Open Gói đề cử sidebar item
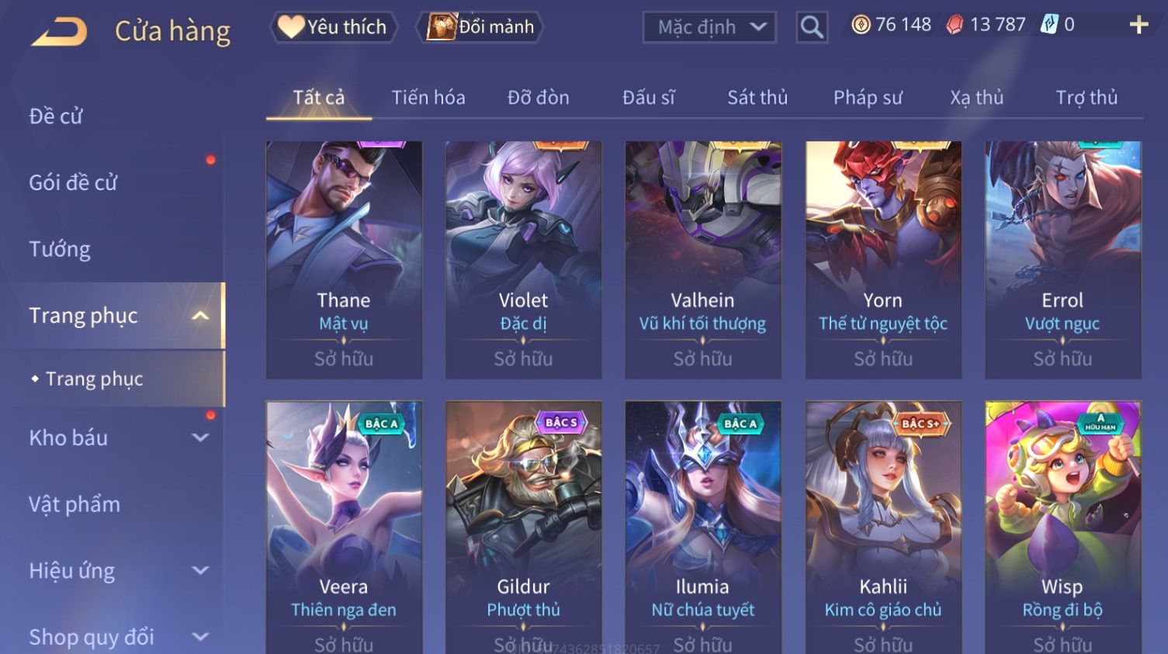The width and height of the screenshot is (1168, 654). (73, 182)
